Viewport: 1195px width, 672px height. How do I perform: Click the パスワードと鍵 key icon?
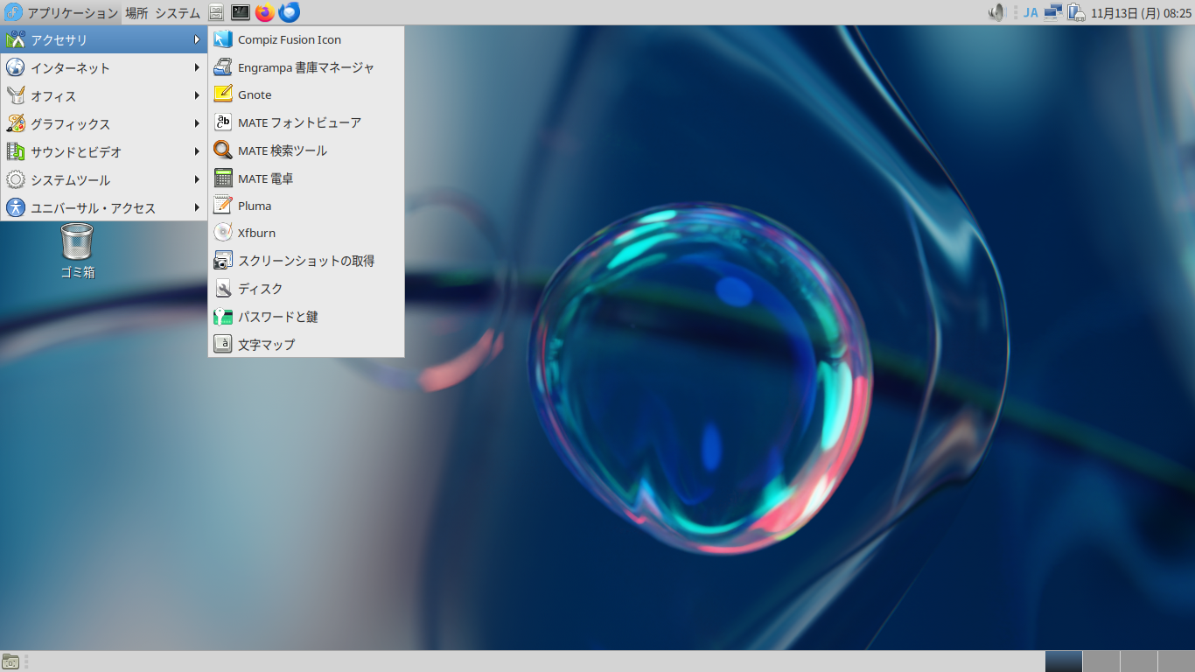(x=223, y=317)
